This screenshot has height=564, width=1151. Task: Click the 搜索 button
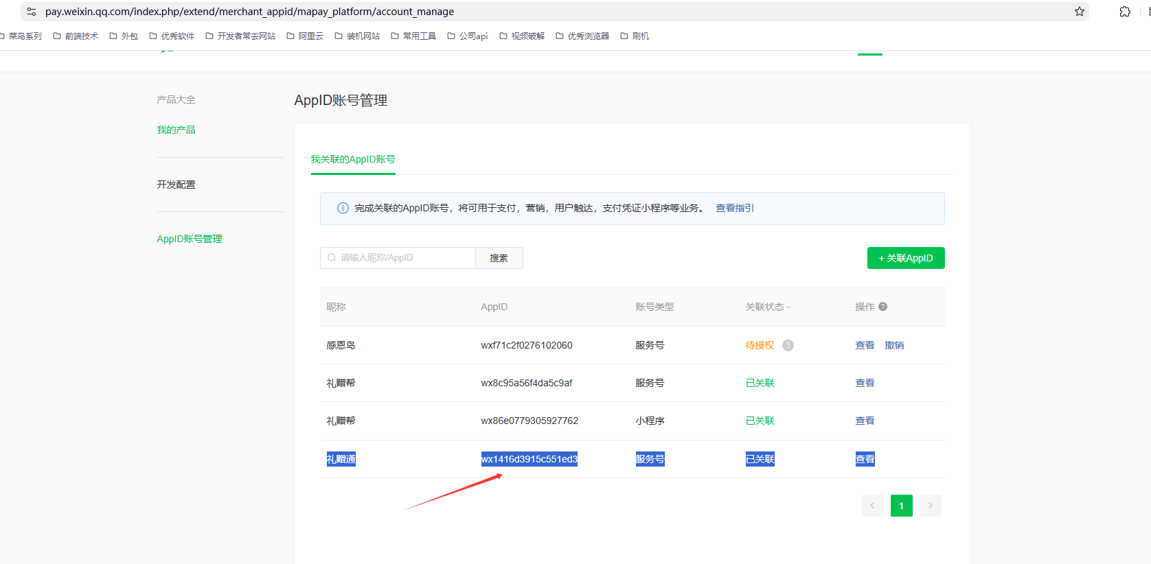(499, 258)
